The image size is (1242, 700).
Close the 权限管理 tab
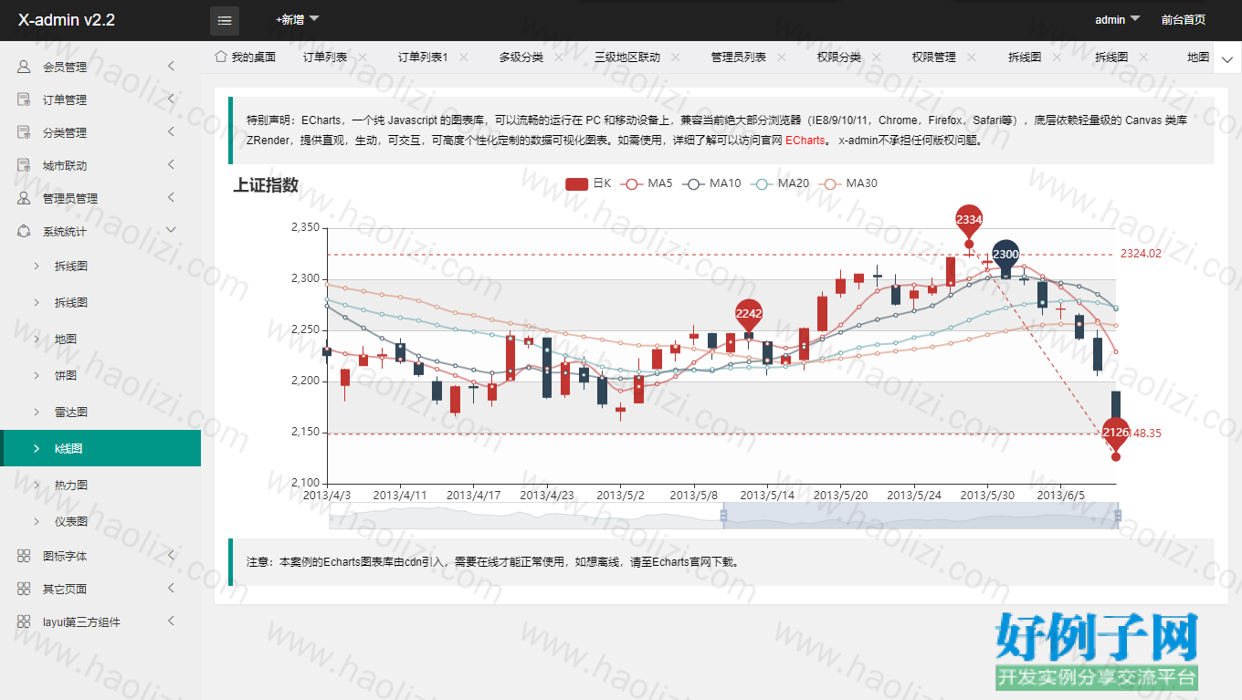[x=972, y=57]
